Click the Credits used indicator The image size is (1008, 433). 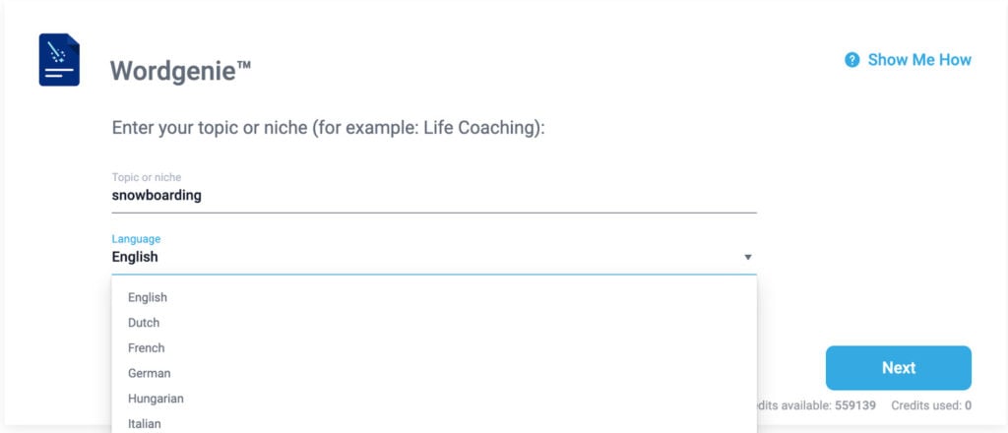tap(931, 405)
